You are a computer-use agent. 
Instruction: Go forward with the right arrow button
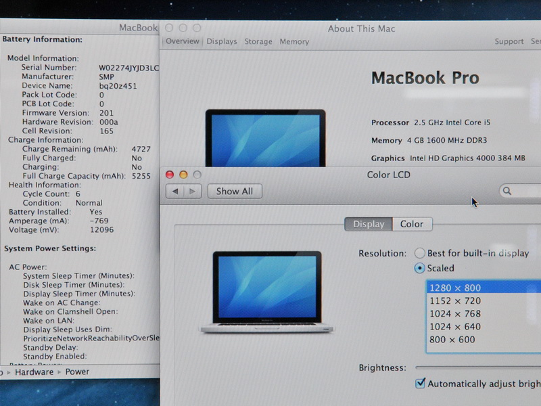(193, 191)
